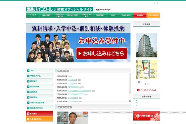Open the news link dated 2016/08/31
Viewport: 186px width, 124px height.
coord(72,83)
